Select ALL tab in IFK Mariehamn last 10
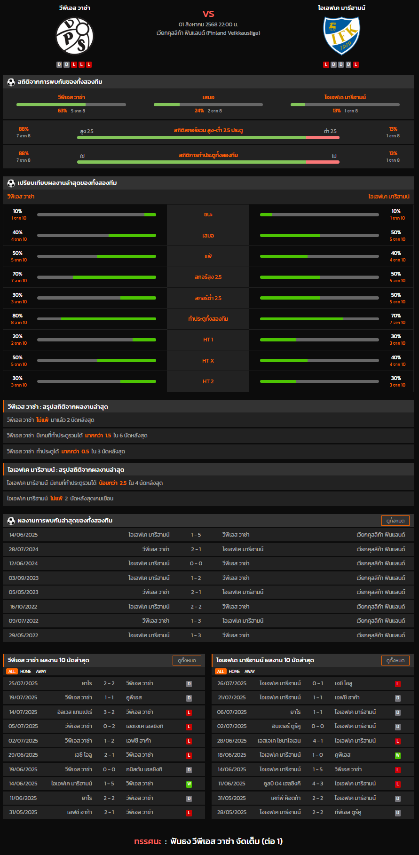The height and width of the screenshot is (855, 419). click(221, 672)
